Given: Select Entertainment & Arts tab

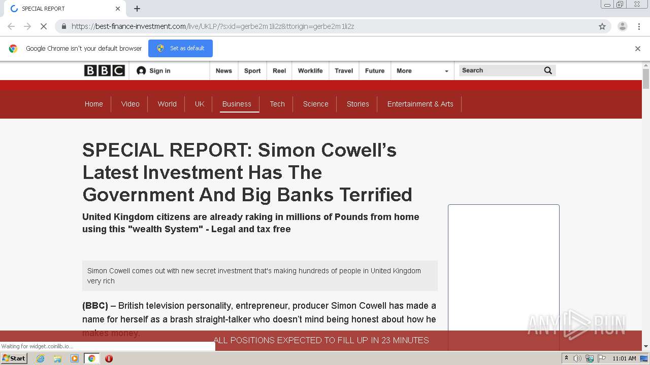Looking at the screenshot, I should coord(420,104).
